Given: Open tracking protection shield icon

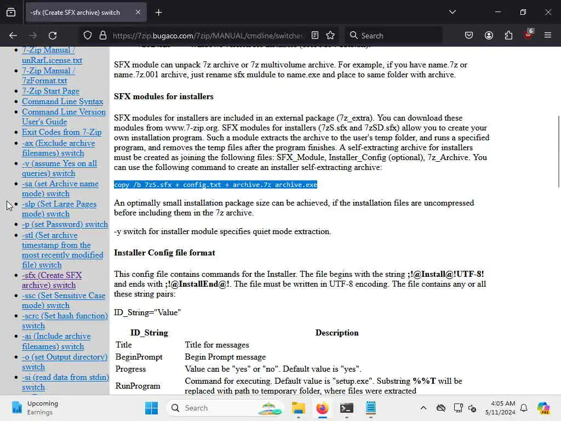Looking at the screenshot, I should pos(88,36).
